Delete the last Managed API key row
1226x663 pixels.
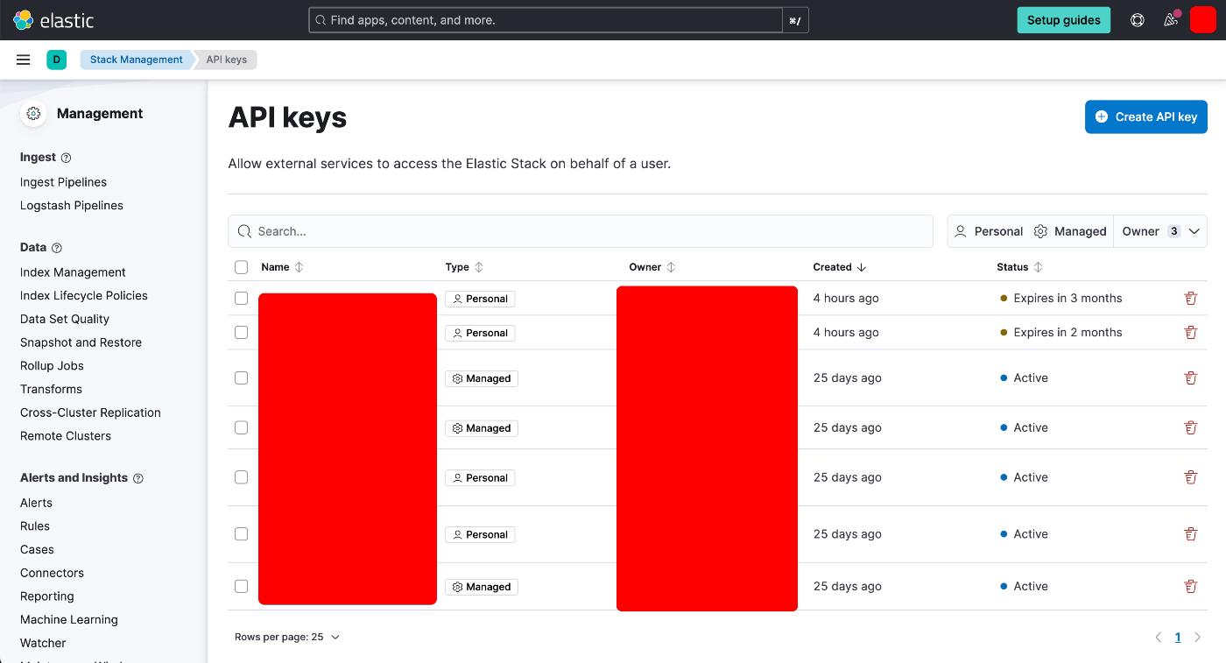click(1190, 586)
